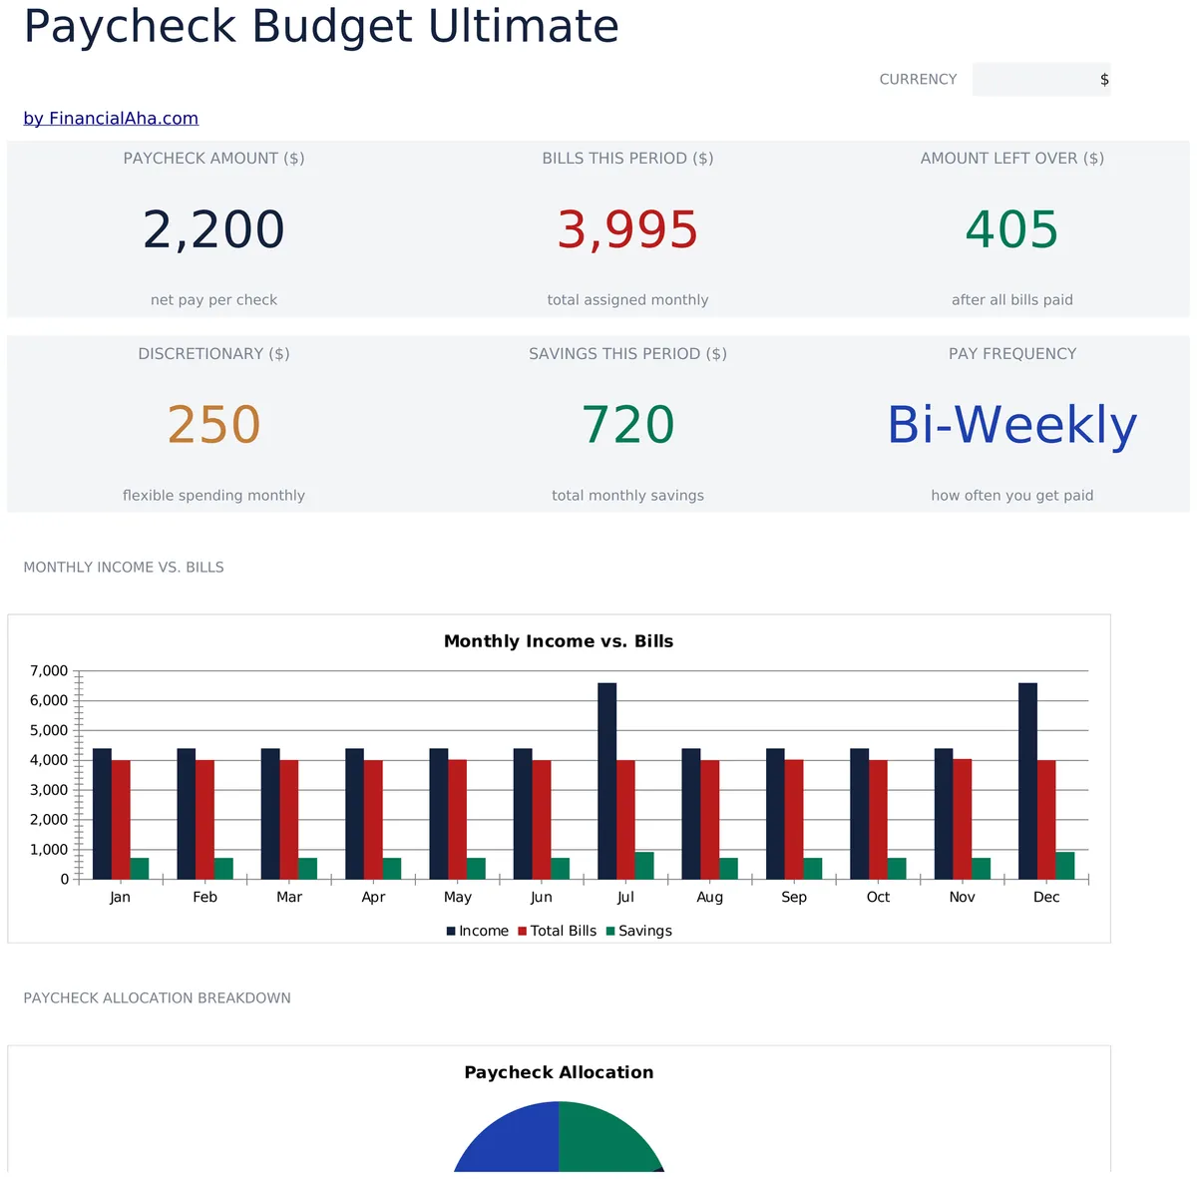Click the PAYCHECK AMOUNT ($) heading

(213, 159)
